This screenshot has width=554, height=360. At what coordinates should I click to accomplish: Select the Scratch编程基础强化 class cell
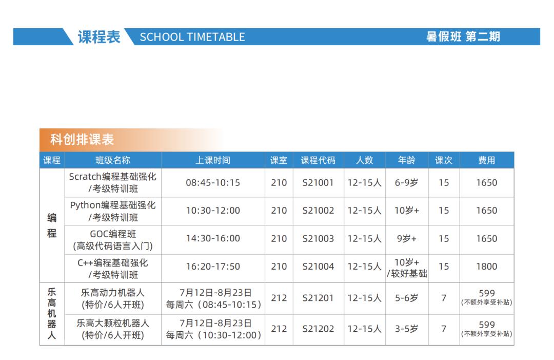[x=113, y=182]
